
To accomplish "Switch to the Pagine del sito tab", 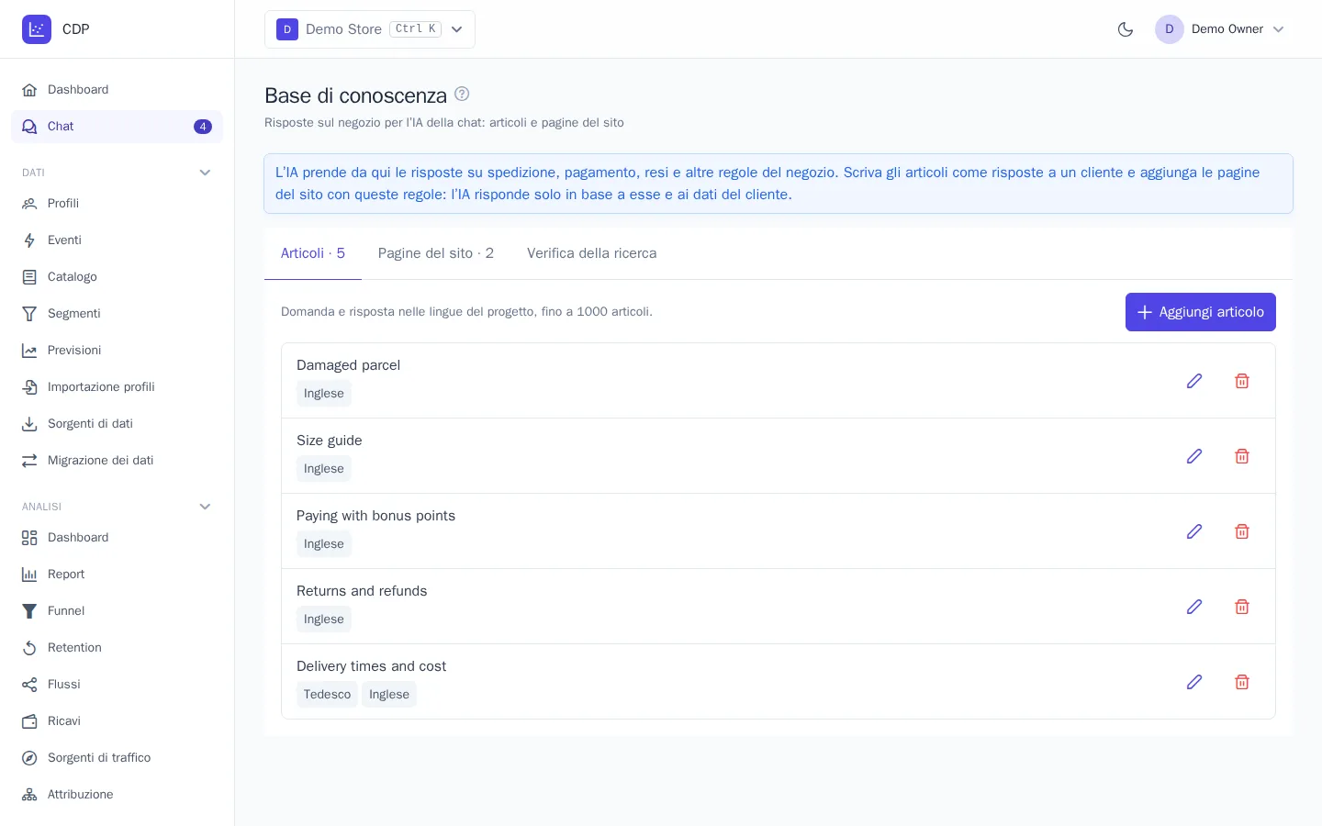I will coord(436,253).
